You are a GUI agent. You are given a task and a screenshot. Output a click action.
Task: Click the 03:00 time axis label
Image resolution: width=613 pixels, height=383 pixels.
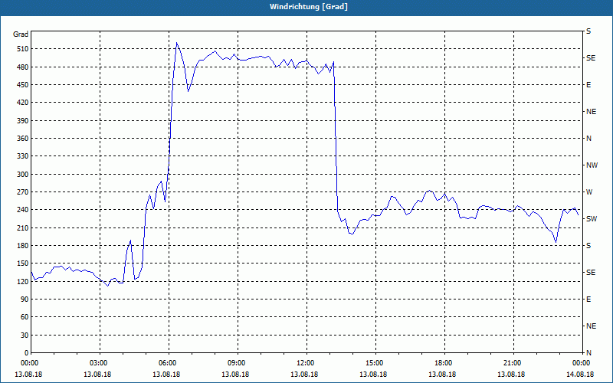click(100, 363)
